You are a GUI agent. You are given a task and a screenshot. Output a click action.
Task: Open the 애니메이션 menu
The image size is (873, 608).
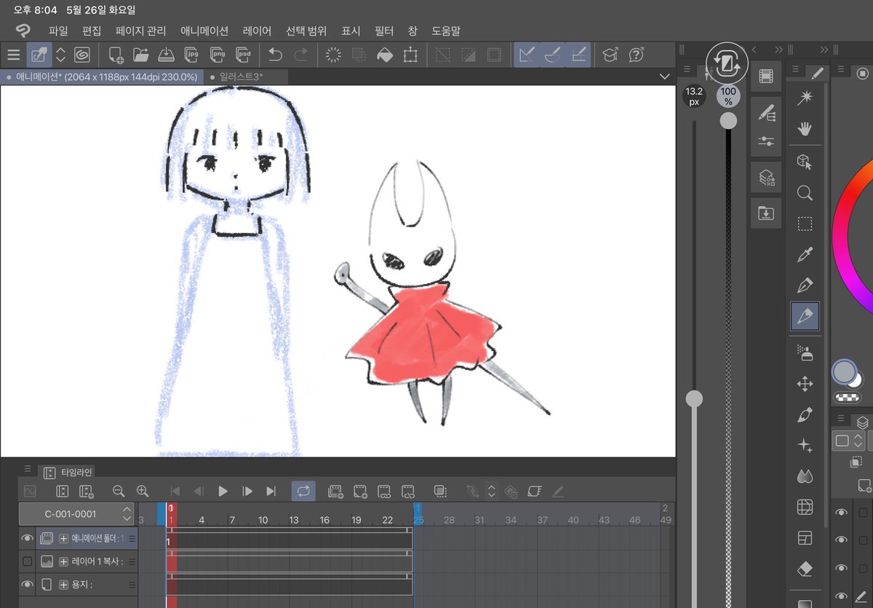click(x=204, y=31)
